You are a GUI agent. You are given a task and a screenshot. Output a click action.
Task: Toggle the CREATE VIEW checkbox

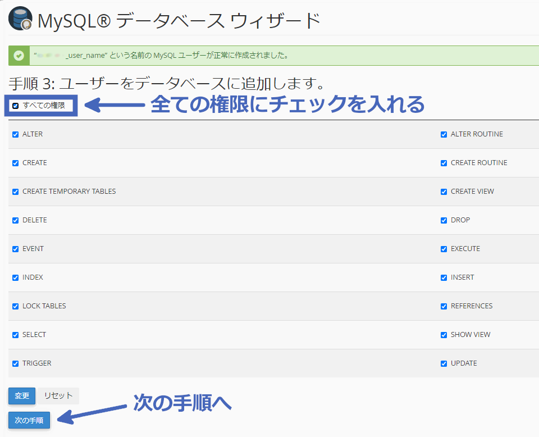(444, 192)
